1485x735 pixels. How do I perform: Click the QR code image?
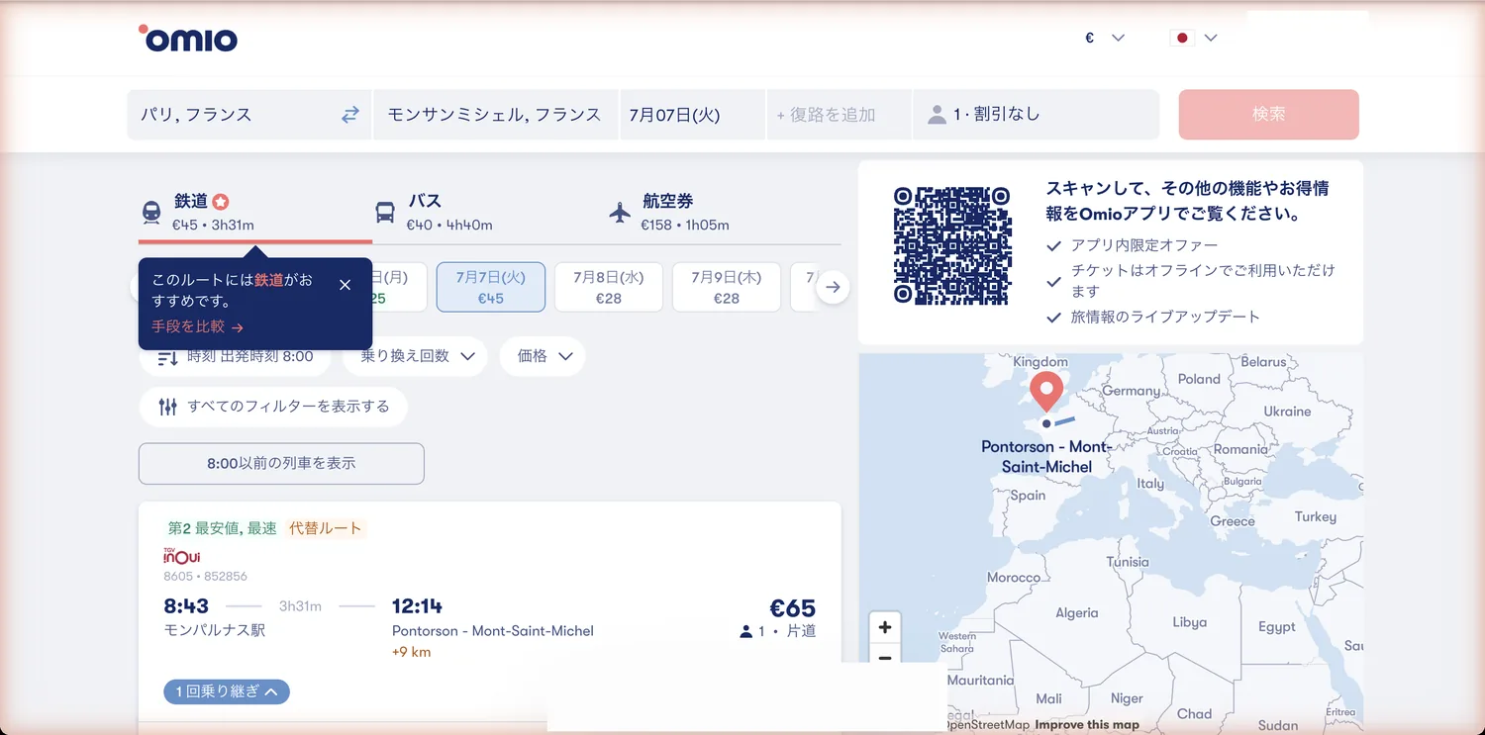click(951, 245)
